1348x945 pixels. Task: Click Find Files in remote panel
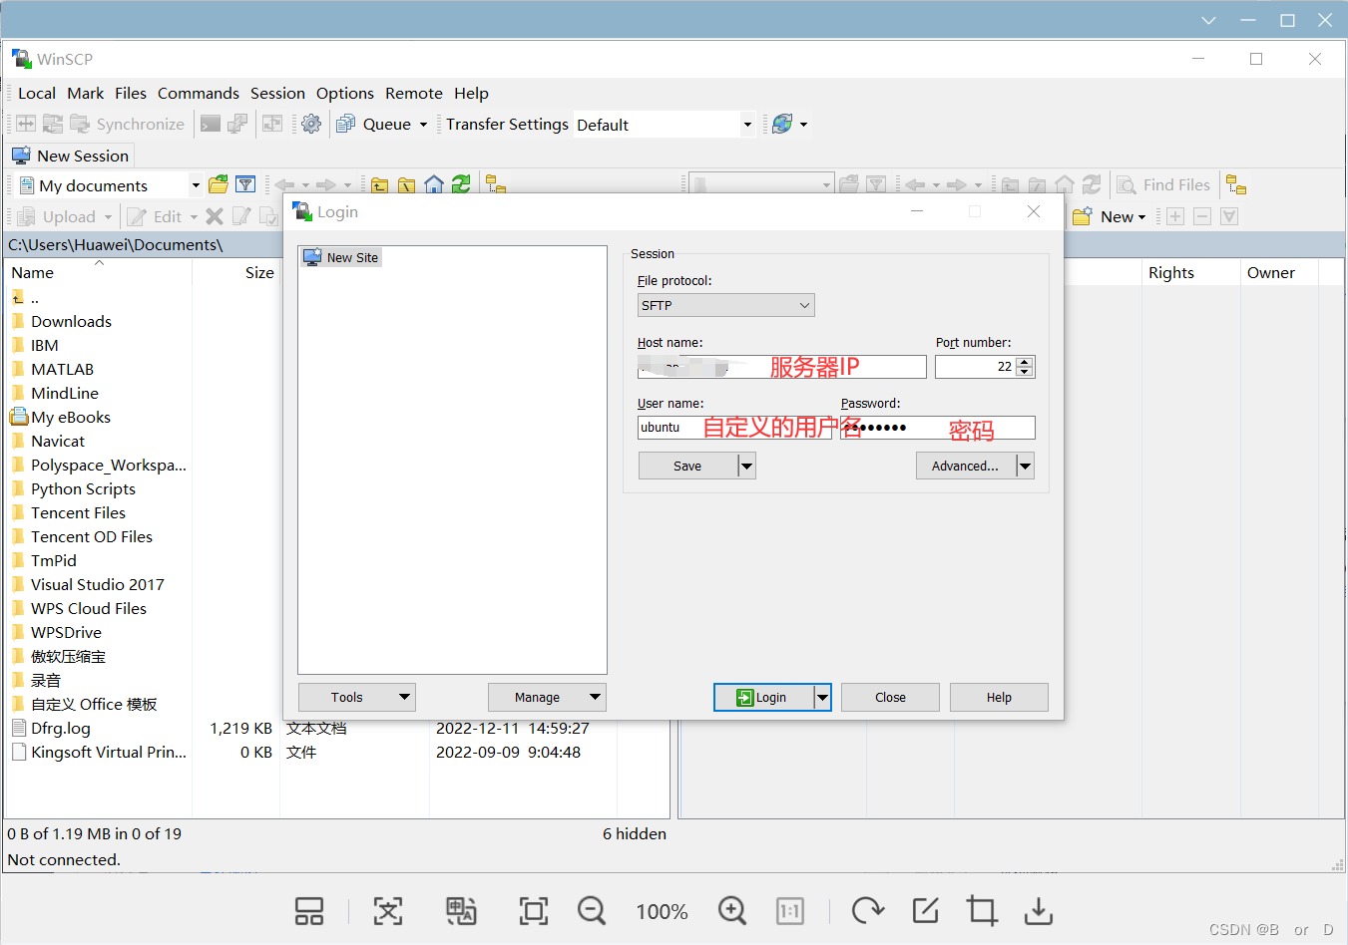coord(1163,184)
